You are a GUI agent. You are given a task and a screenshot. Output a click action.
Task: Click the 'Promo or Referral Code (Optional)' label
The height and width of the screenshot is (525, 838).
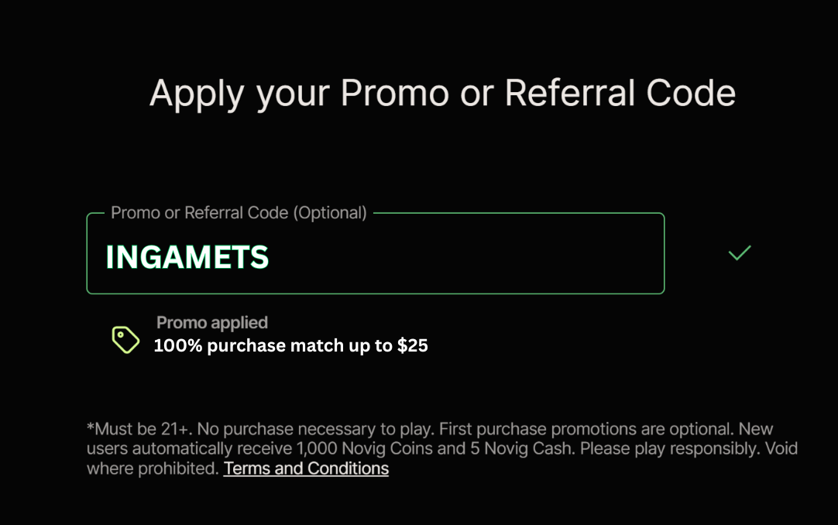pyautogui.click(x=239, y=213)
